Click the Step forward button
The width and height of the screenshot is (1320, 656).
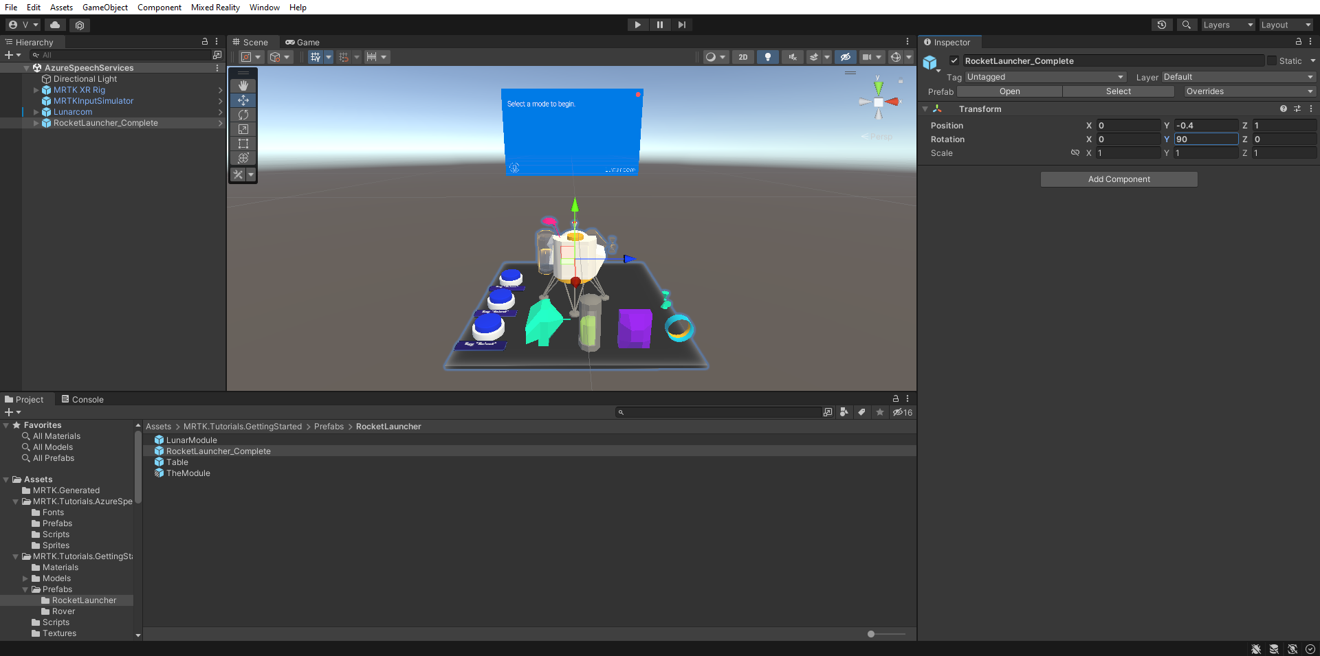[x=681, y=25]
